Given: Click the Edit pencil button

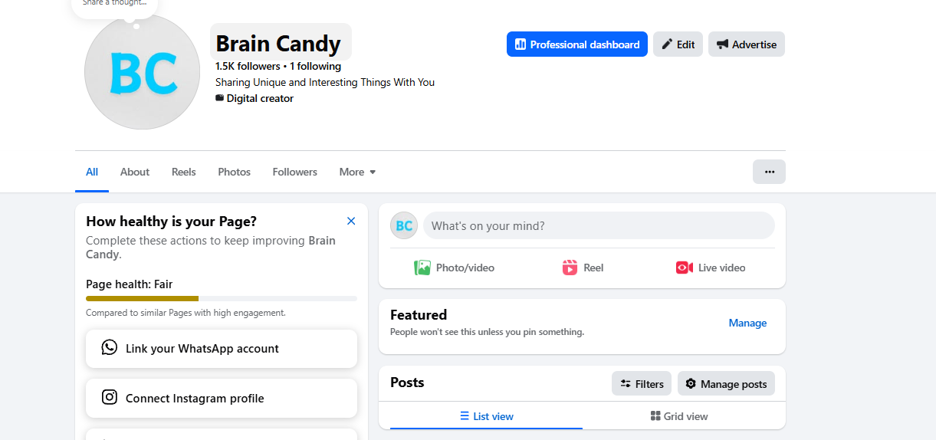Looking at the screenshot, I should click(x=678, y=44).
